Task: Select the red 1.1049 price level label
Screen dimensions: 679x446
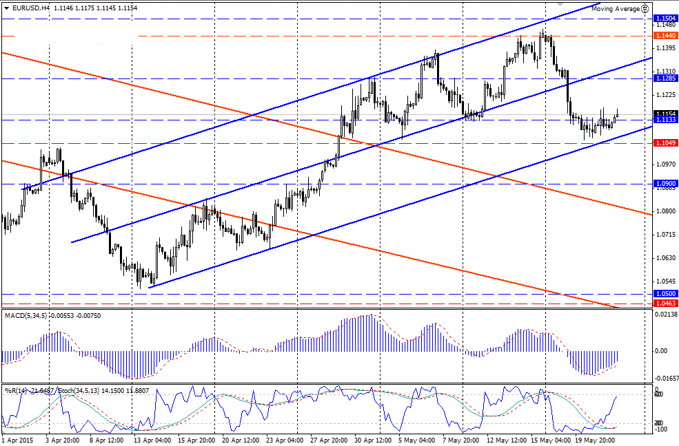Action: point(666,143)
